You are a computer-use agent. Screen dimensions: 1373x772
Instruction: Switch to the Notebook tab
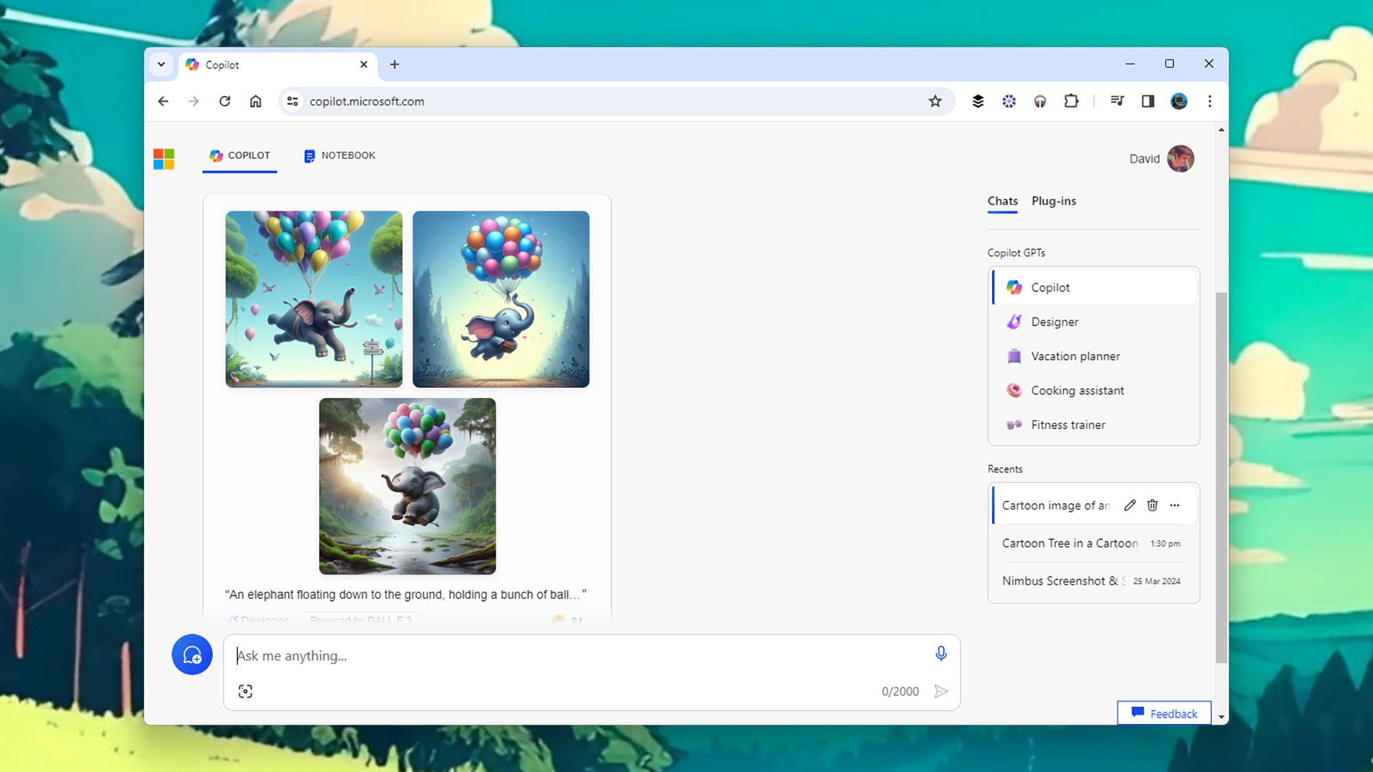coord(340,156)
